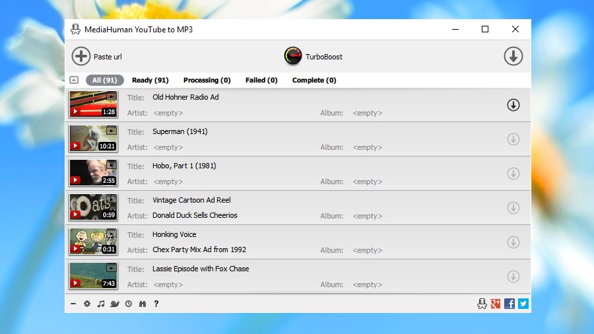
Task: Open the MediaHuman website icon at bottom right
Action: click(482, 304)
